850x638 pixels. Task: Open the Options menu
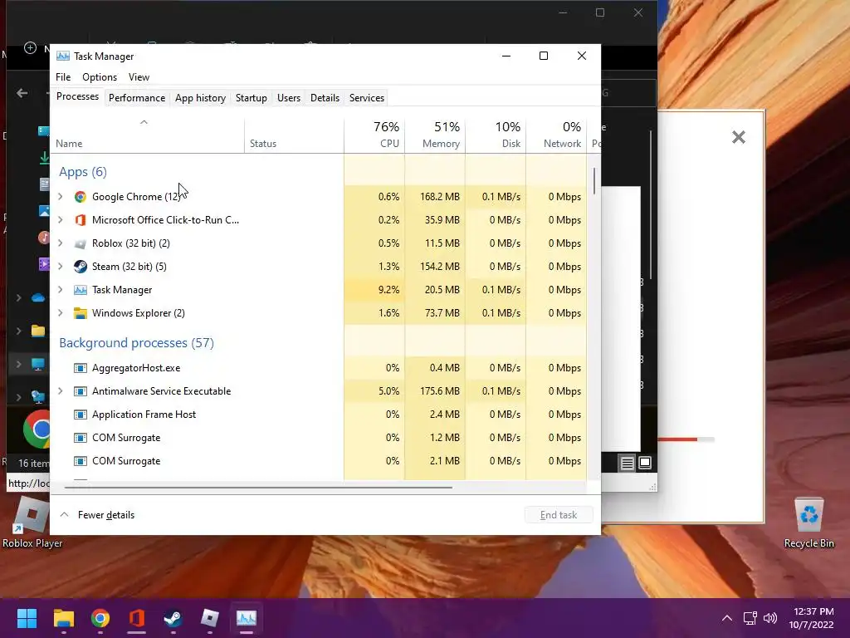tap(100, 77)
